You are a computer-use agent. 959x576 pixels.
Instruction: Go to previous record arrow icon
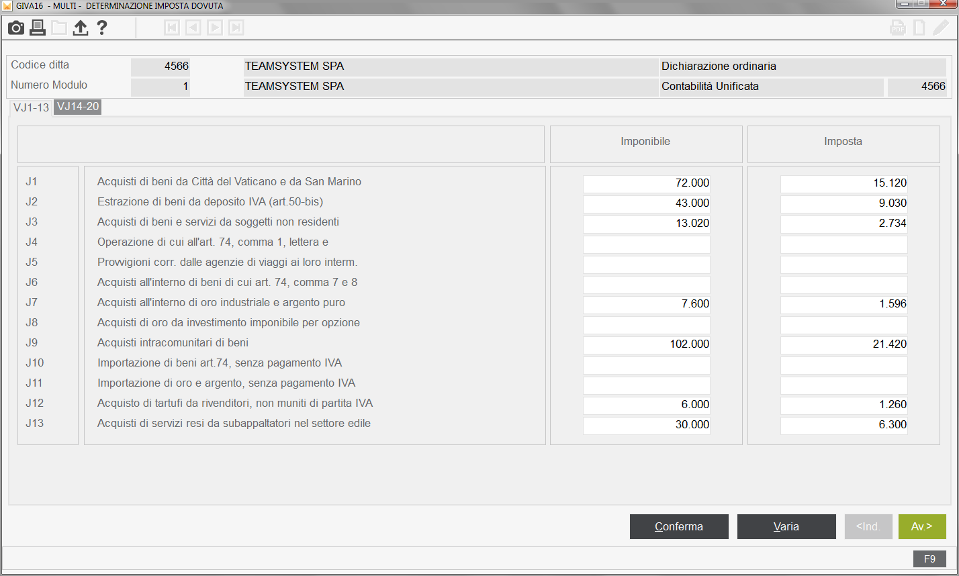point(193,28)
